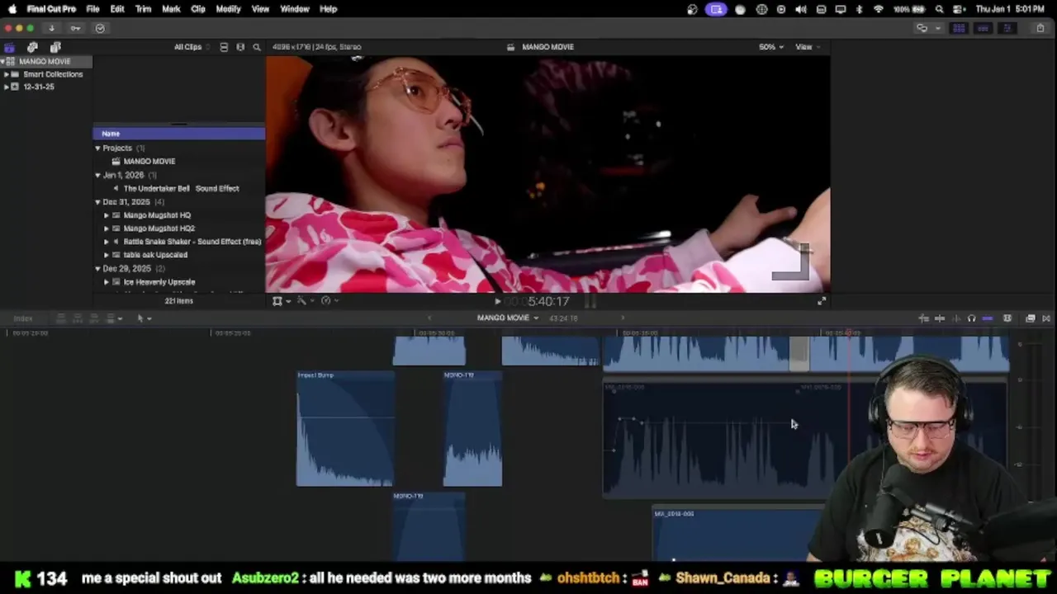Show Effects browser icon

coord(1031,318)
